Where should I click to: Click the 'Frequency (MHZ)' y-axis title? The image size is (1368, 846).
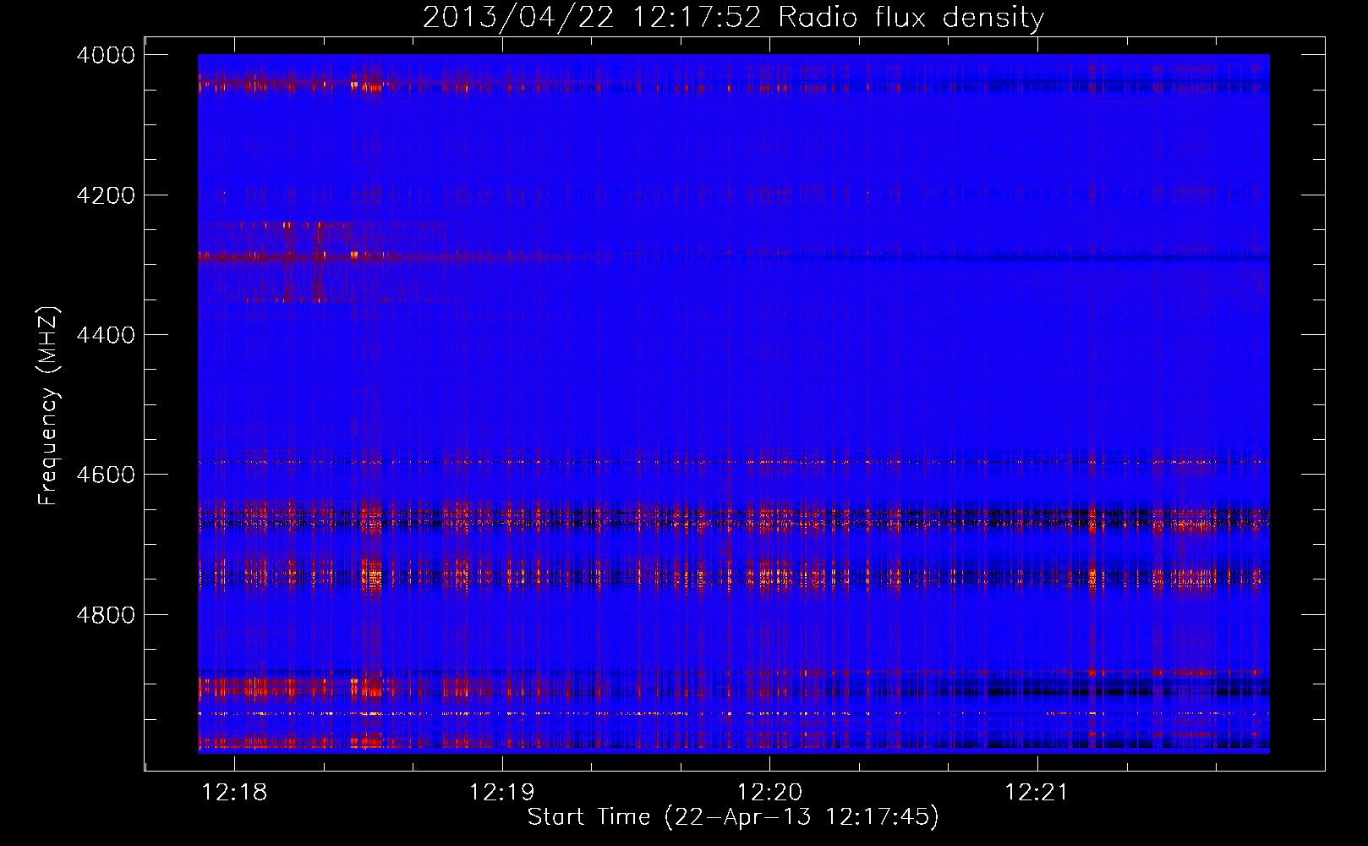(49, 406)
